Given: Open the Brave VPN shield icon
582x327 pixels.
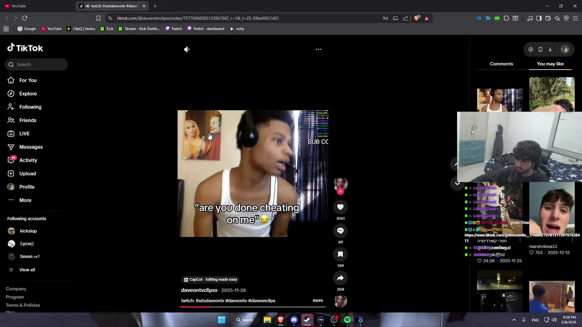Looking at the screenshot, I should 566,18.
